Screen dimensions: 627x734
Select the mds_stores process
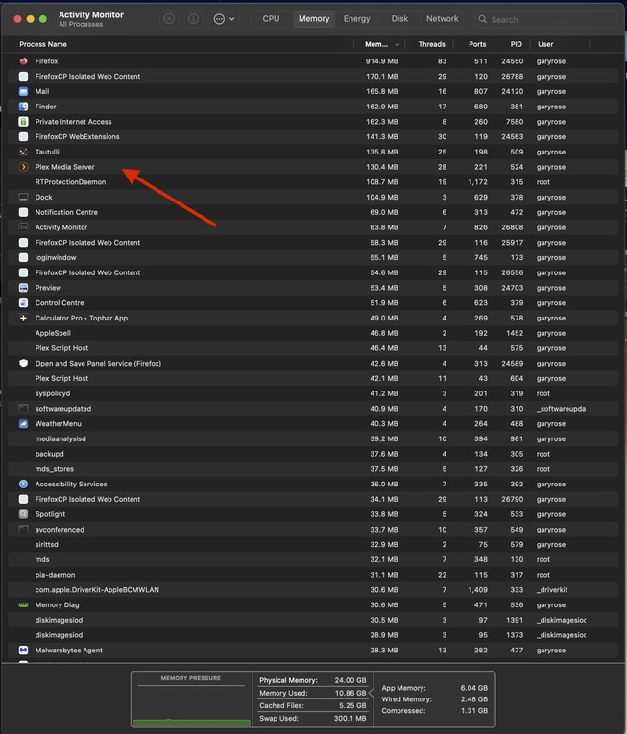coord(313,468)
